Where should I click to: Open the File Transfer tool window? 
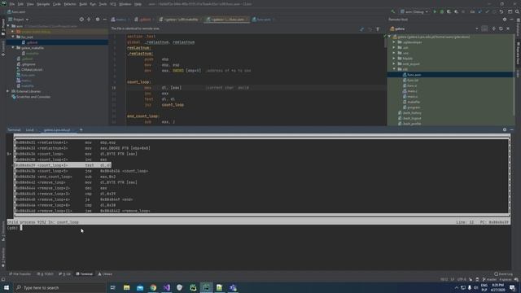(20, 274)
